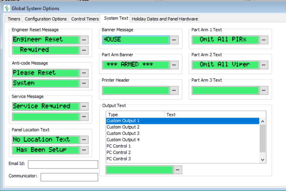Open editor for Part Arm 1 Text
The image size is (286, 191).
point(264,40)
